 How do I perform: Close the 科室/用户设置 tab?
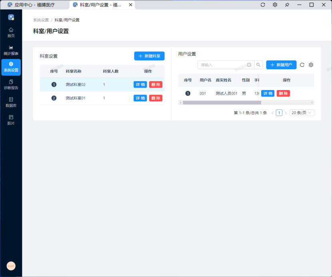(x=130, y=5)
